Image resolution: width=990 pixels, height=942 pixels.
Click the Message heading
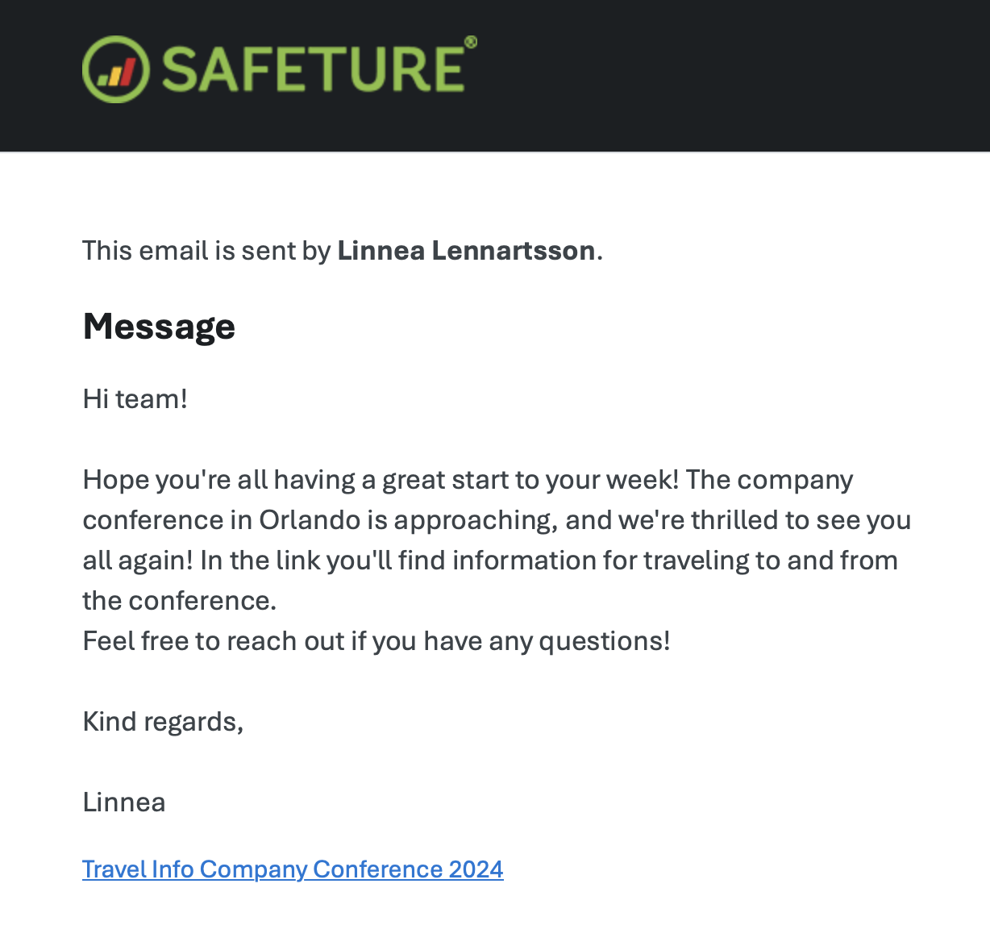pos(159,327)
